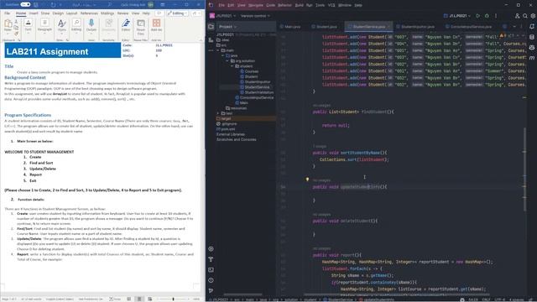537x302 pixels.
Task: Open pom.xml in project tree
Action: (226, 129)
